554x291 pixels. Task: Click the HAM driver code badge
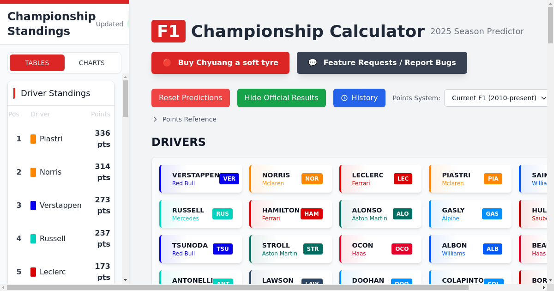311,214
